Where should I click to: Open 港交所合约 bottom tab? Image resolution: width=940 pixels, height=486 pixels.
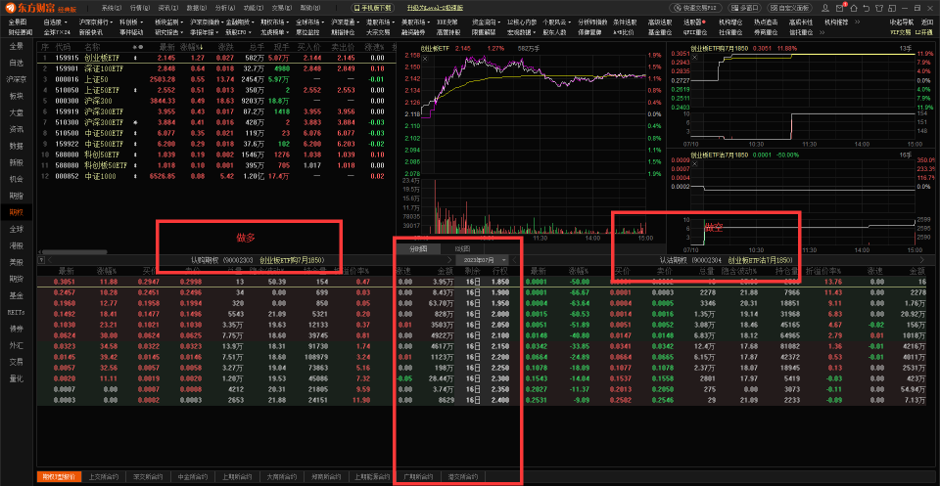point(463,477)
